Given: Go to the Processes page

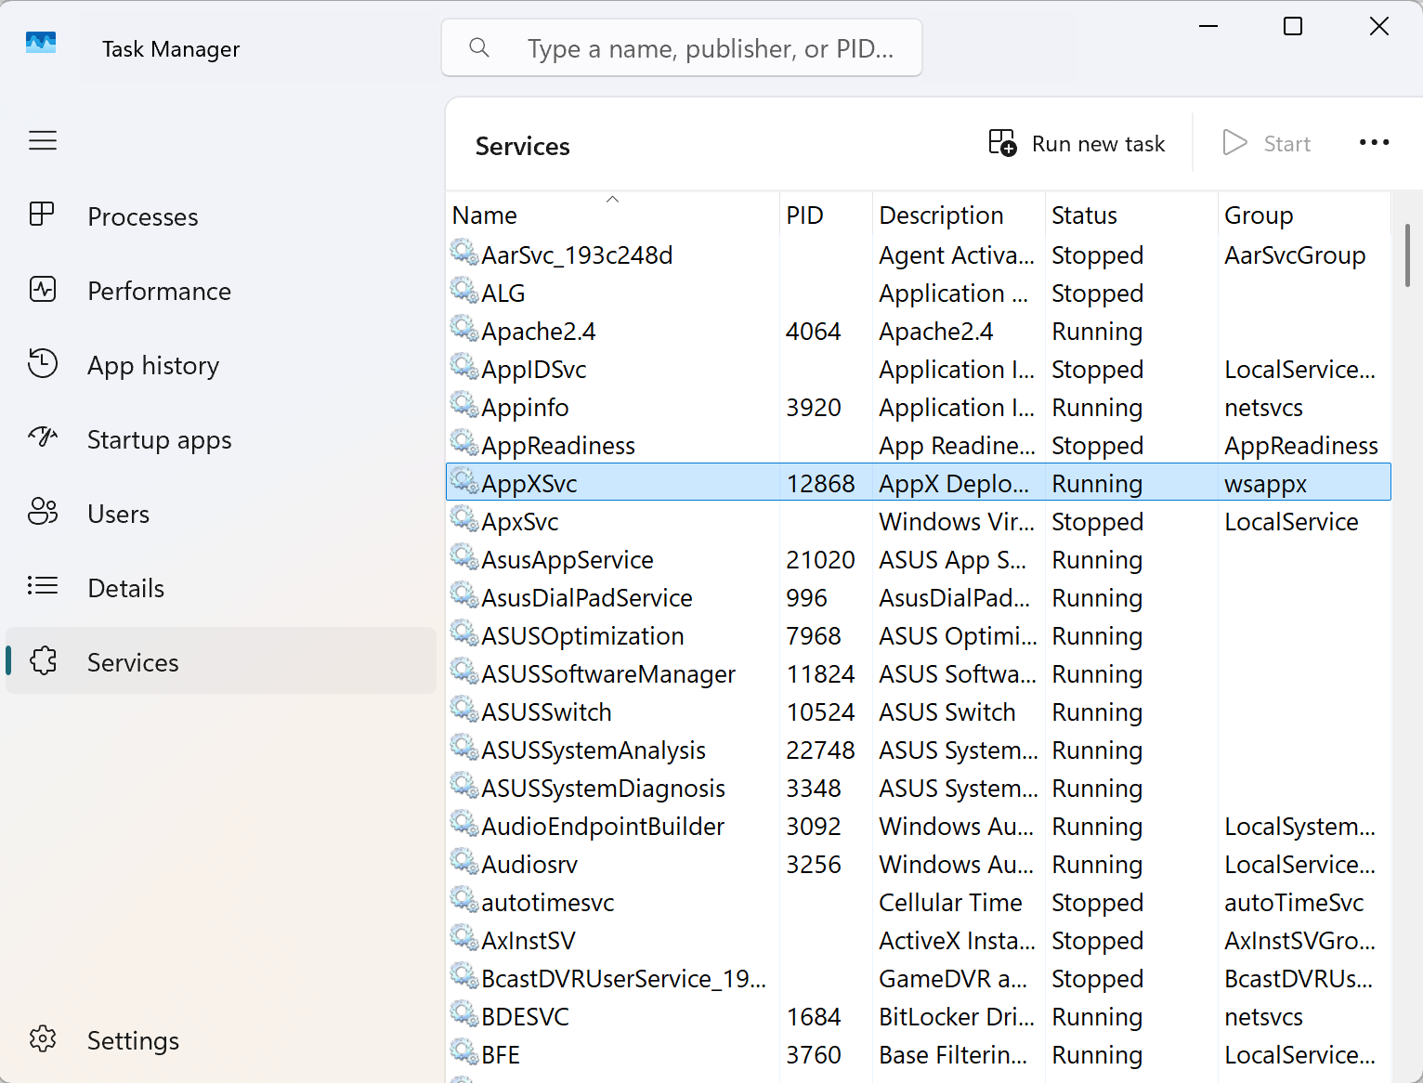Looking at the screenshot, I should click(221, 216).
